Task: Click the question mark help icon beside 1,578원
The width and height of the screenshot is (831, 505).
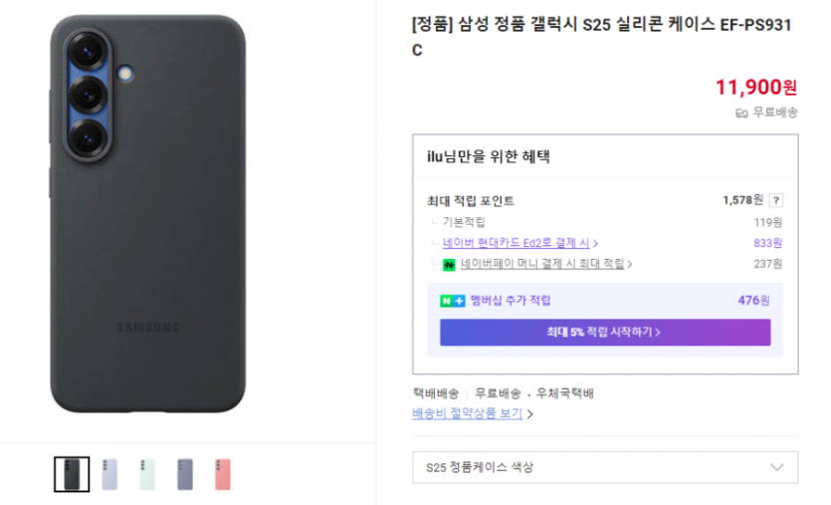Action: tap(776, 200)
